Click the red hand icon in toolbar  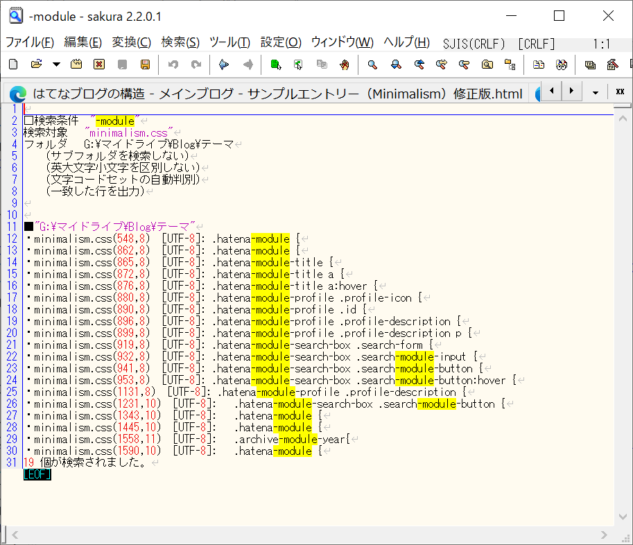point(345,64)
